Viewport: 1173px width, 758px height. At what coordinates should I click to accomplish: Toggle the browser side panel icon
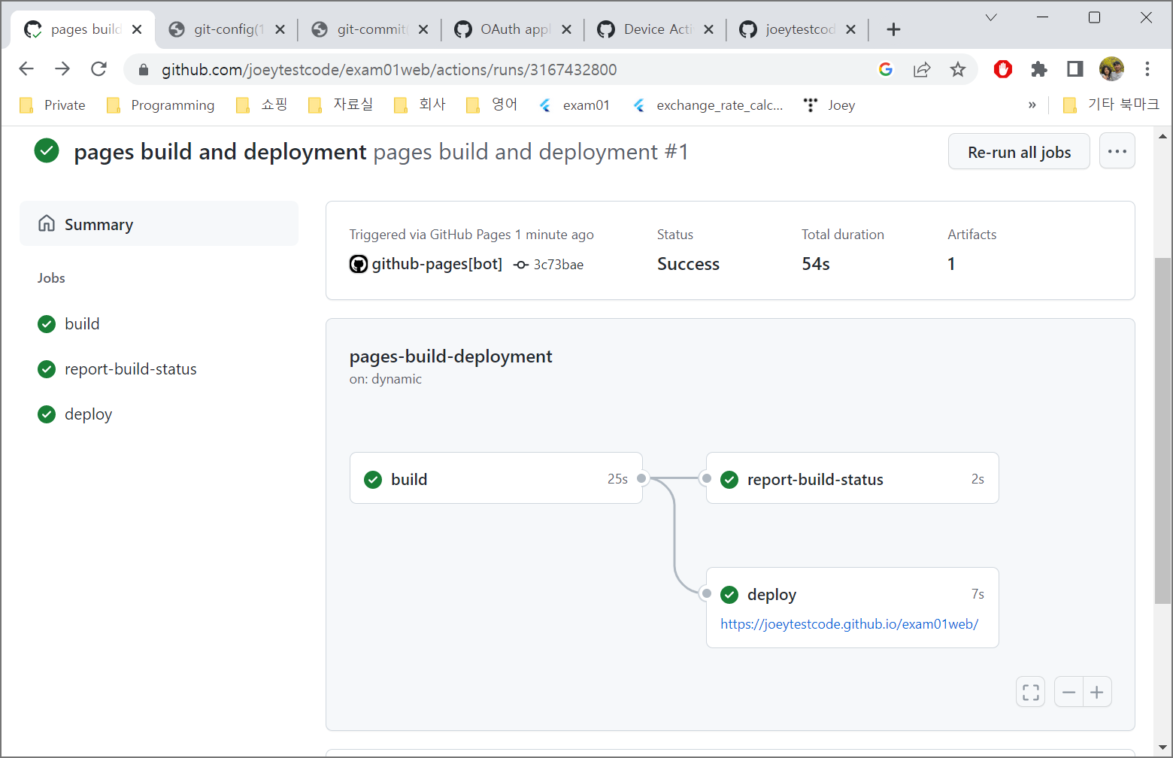[1075, 69]
